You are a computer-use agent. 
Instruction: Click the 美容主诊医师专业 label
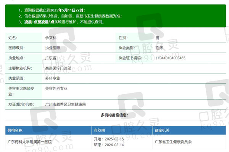[21, 91]
